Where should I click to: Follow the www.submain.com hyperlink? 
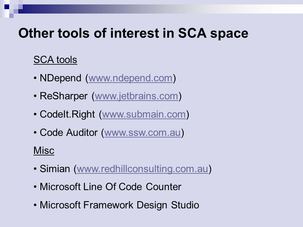(144, 114)
